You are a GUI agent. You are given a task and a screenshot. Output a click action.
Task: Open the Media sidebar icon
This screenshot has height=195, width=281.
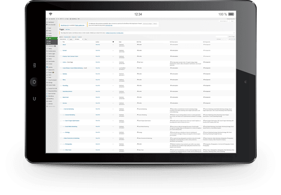tap(47, 33)
